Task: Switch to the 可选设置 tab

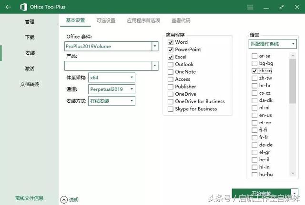Action: [106, 20]
